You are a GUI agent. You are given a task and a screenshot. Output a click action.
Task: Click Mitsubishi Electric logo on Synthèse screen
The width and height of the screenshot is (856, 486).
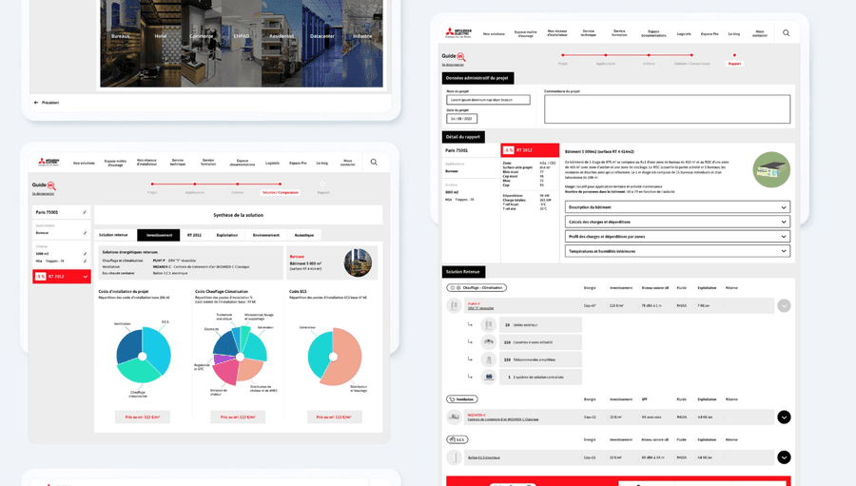click(49, 163)
